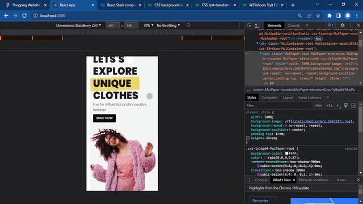Close the DevTools drawer

(x=358, y=180)
